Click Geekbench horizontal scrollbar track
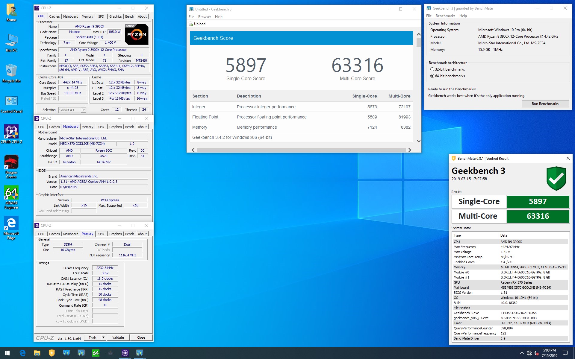 point(301,150)
